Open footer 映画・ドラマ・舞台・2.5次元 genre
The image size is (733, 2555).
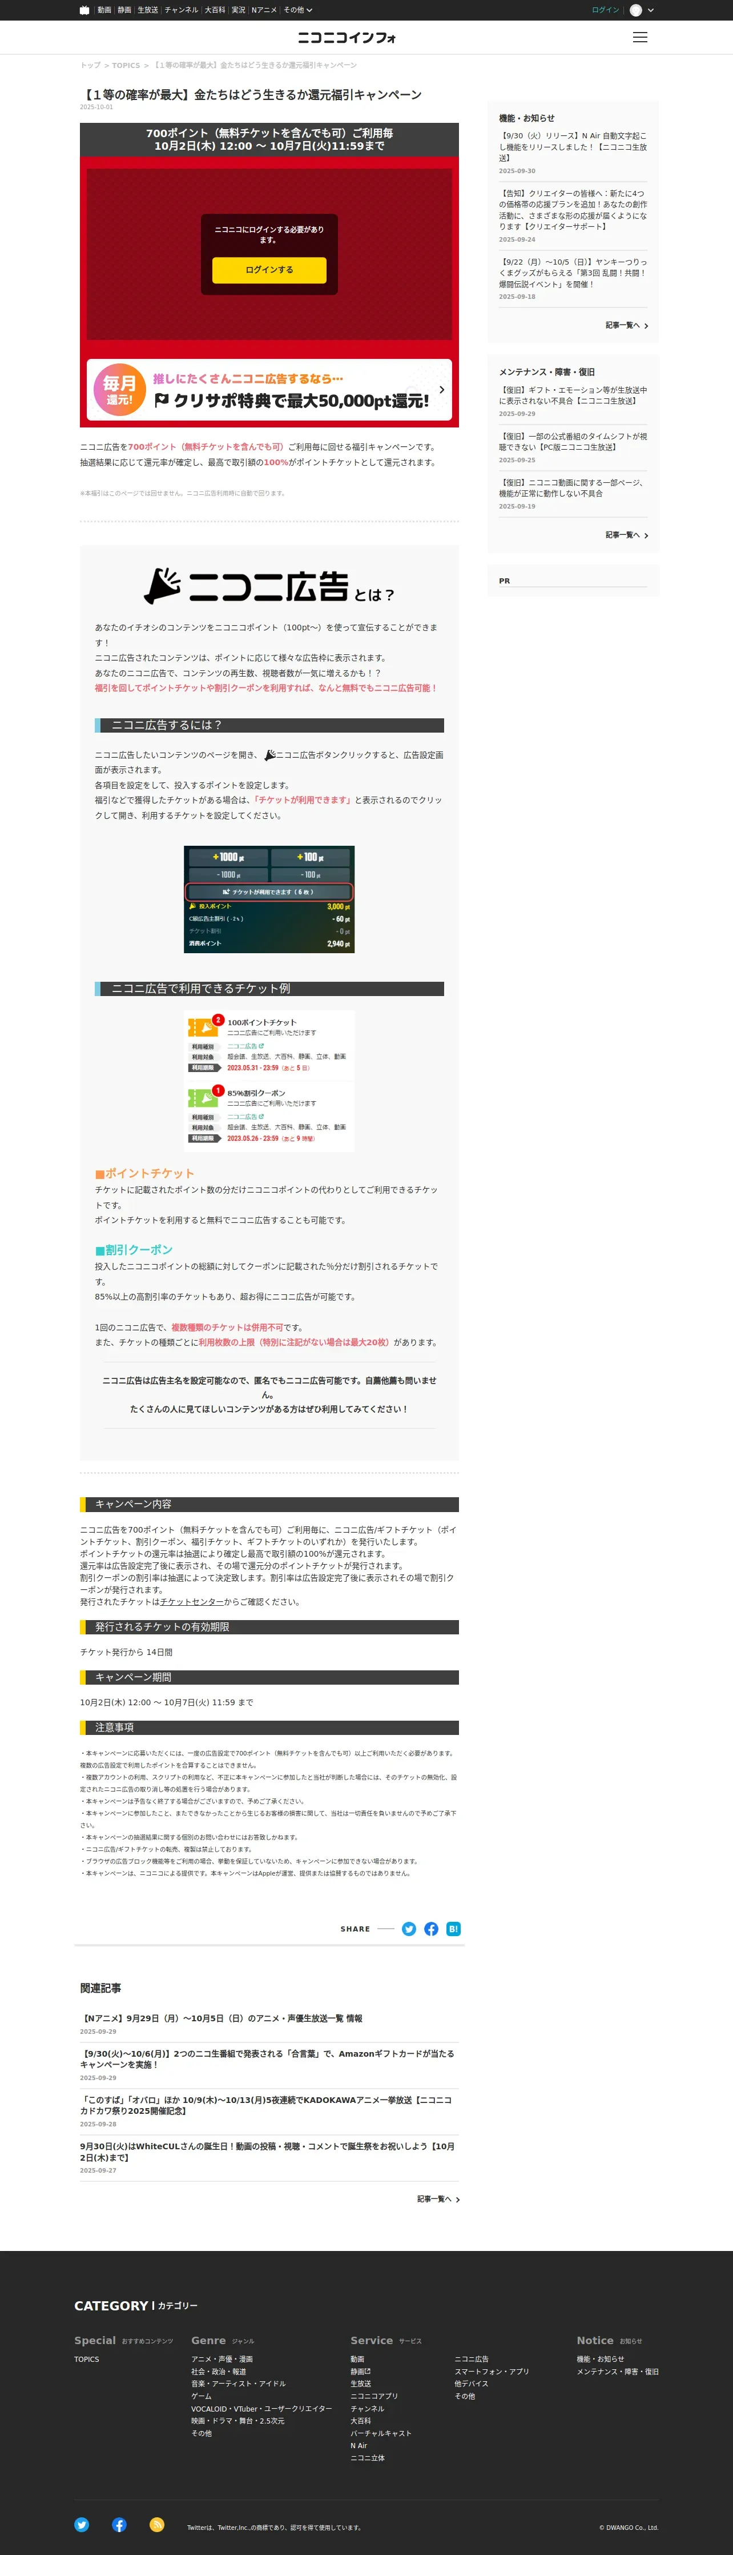tap(237, 2421)
